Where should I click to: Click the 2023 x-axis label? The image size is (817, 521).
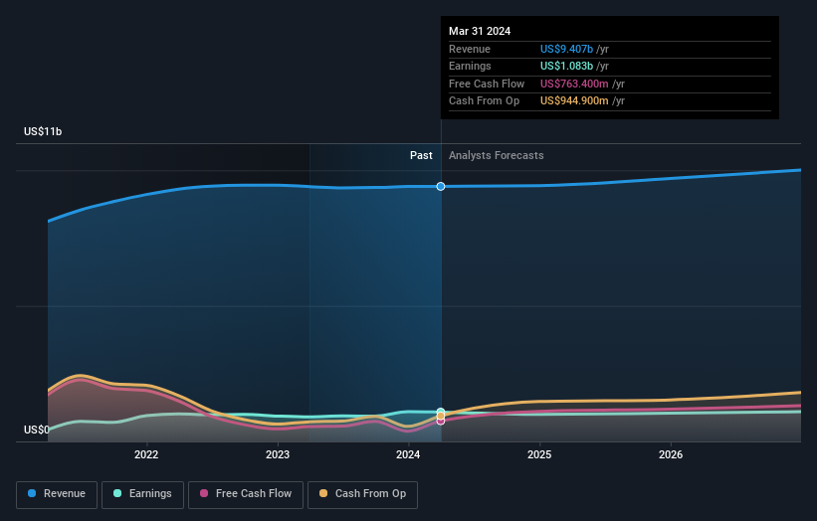[x=278, y=454]
